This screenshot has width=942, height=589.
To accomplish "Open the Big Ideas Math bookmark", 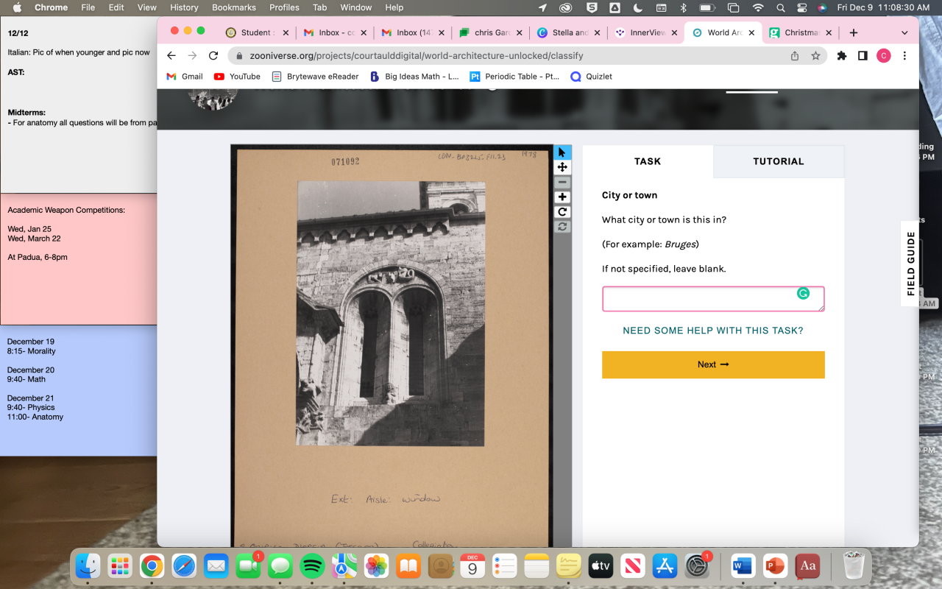I will coord(414,77).
